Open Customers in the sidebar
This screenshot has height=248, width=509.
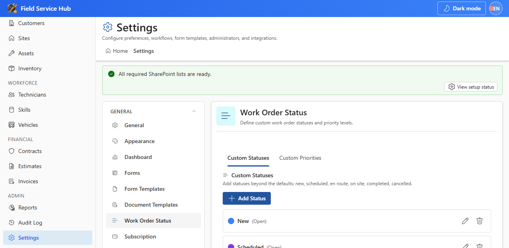click(x=48, y=23)
